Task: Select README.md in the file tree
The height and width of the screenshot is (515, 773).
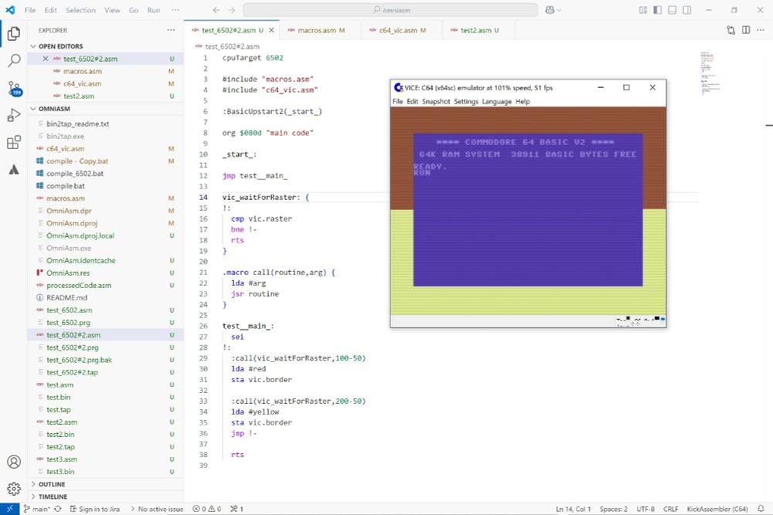Action: [66, 297]
